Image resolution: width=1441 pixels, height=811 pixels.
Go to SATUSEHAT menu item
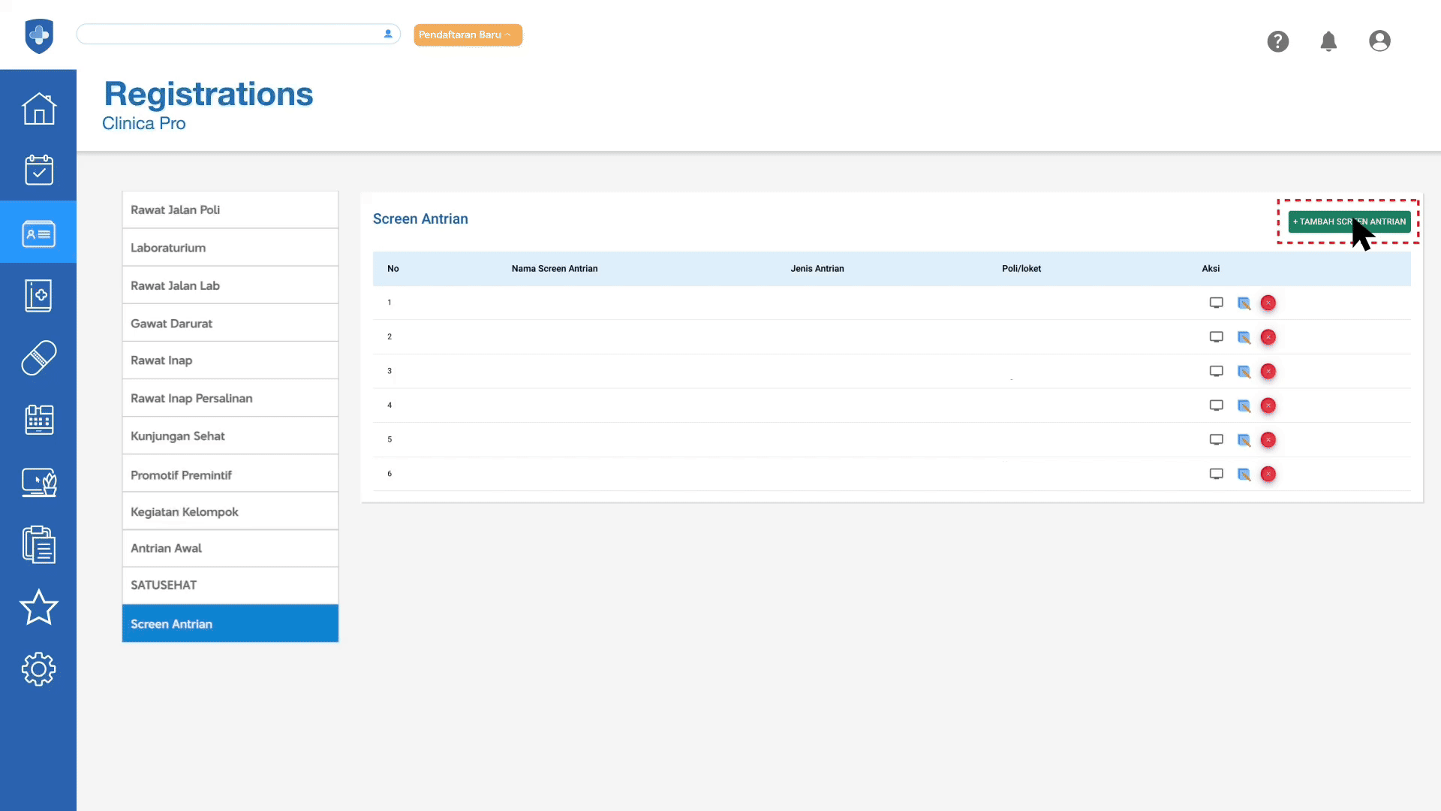click(230, 585)
